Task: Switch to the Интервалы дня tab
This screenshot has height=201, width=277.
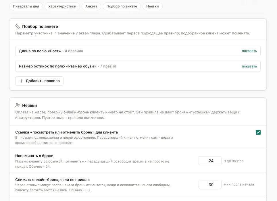Action: (26, 6)
